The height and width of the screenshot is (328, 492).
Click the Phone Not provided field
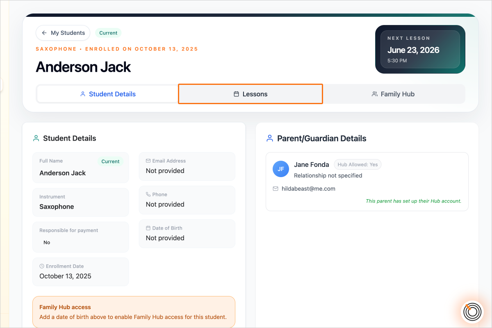coord(187,200)
